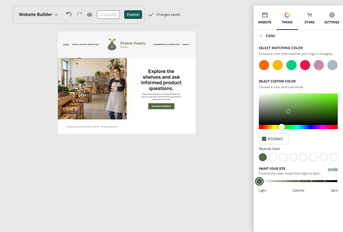The width and height of the screenshot is (343, 232).
Task: Click HOME in the site preview navigation
Action: 66,45
